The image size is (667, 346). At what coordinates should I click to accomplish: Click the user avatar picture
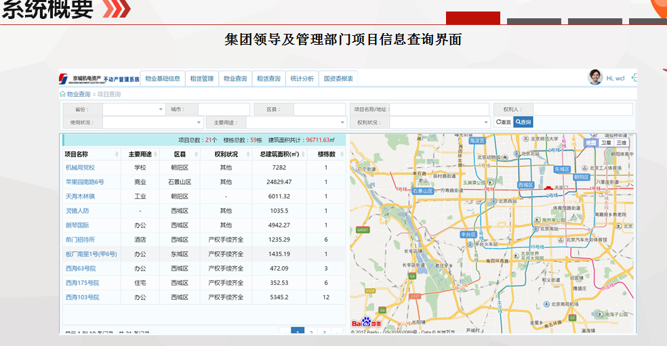click(595, 78)
